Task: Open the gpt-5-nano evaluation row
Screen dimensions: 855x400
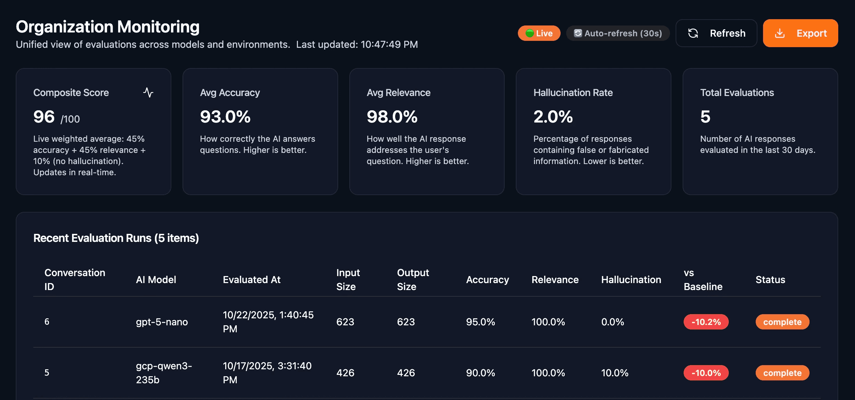Action: [x=162, y=322]
